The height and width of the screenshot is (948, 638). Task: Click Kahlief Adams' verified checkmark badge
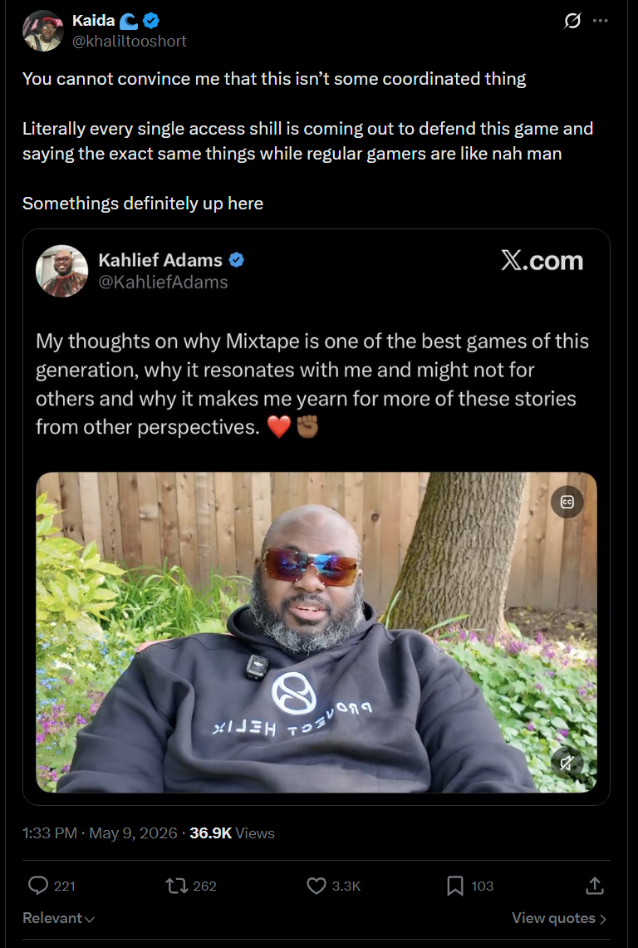[x=237, y=260]
